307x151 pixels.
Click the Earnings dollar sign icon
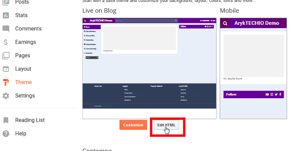[6, 42]
